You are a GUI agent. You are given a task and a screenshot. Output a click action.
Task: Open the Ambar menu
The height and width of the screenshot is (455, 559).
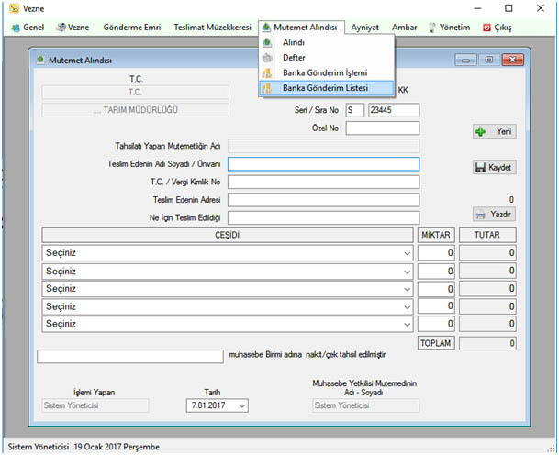tap(404, 28)
